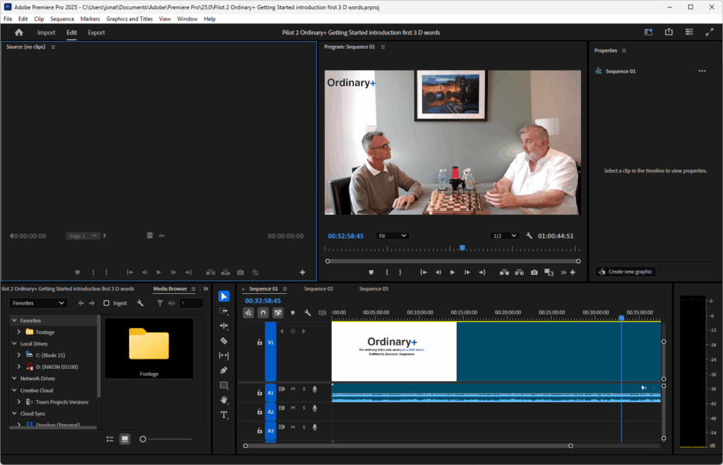Click the Create new graphic button
This screenshot has width=723, height=465.
626,271
